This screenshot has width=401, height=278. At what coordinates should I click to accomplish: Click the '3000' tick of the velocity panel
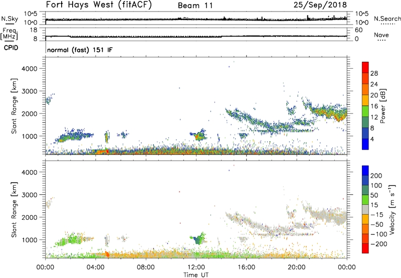coord(30,195)
